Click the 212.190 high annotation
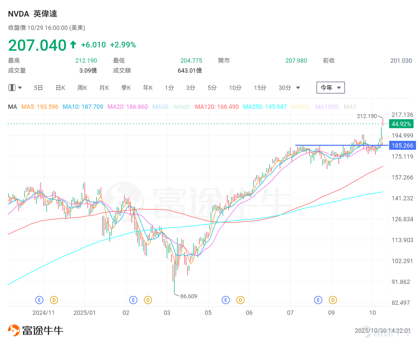The height and width of the screenshot is (344, 419). [x=367, y=116]
